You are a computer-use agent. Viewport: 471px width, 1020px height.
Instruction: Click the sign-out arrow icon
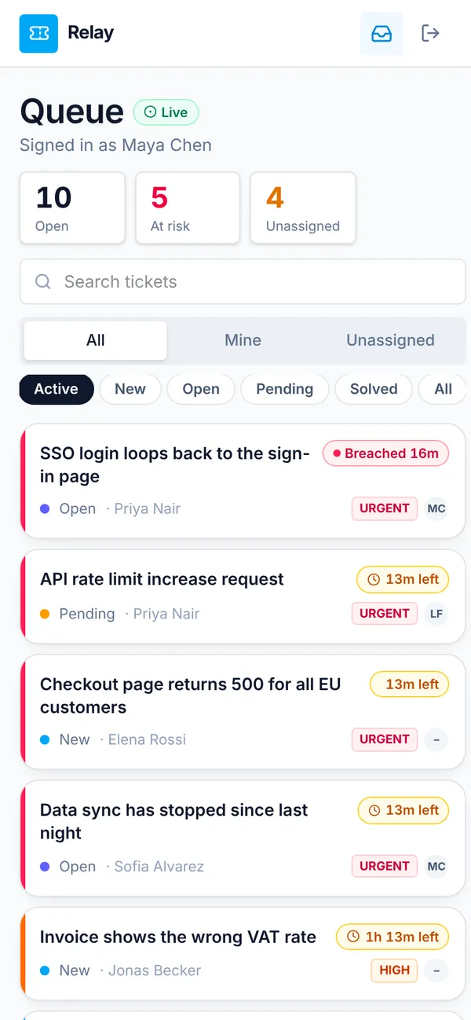(x=430, y=33)
